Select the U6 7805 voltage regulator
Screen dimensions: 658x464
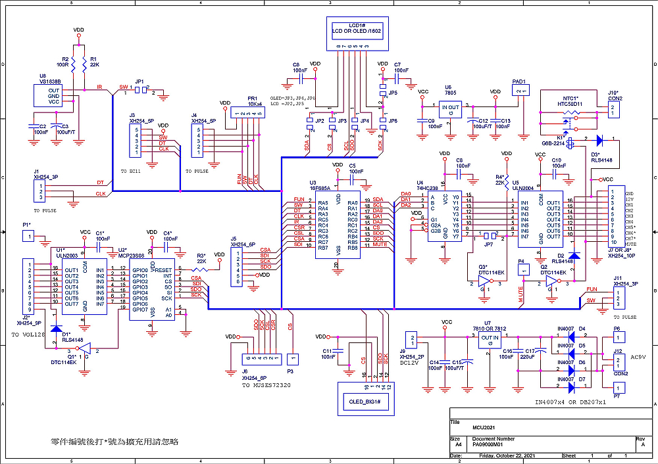(451, 108)
